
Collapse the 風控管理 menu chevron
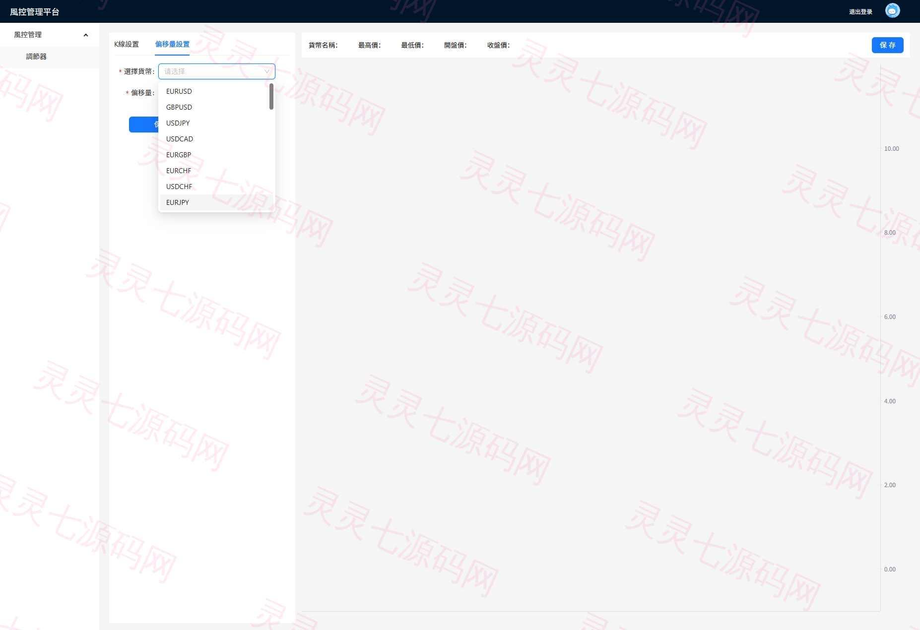click(86, 35)
